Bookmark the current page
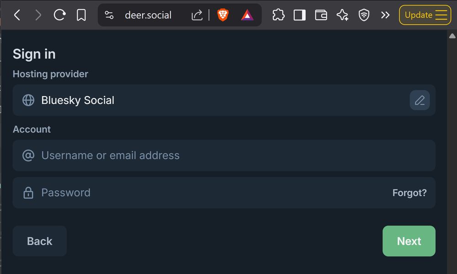The width and height of the screenshot is (457, 274). 81,15
